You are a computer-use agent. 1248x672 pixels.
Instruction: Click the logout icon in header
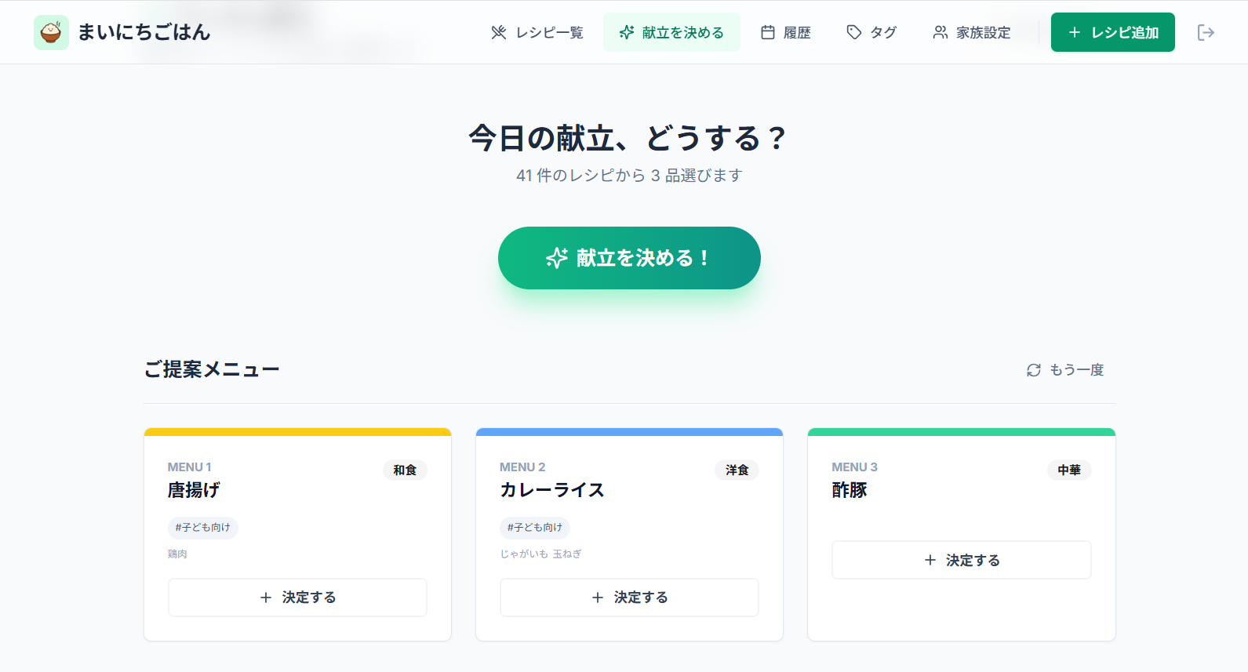pos(1206,32)
